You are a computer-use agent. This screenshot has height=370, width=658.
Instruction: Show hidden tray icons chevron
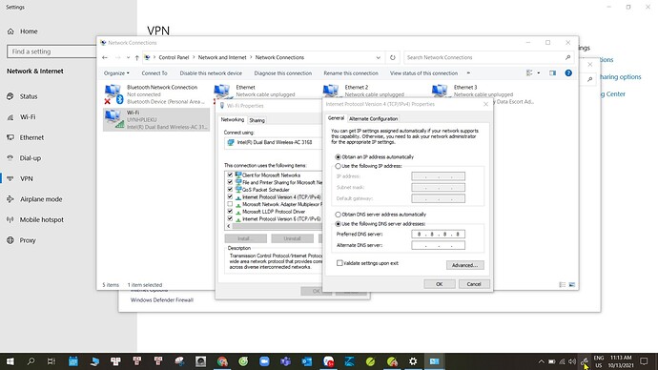(x=542, y=361)
